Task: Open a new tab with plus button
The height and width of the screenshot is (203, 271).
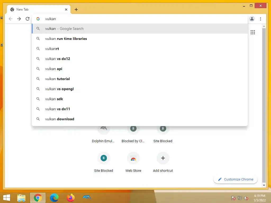Action: click(x=76, y=10)
